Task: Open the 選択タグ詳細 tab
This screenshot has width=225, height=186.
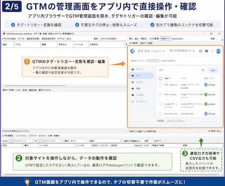Action: [8, 90]
